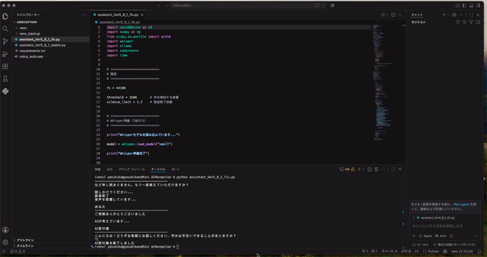Maximize the terminal panel size
This screenshot has height=257, width=487.
point(393,169)
